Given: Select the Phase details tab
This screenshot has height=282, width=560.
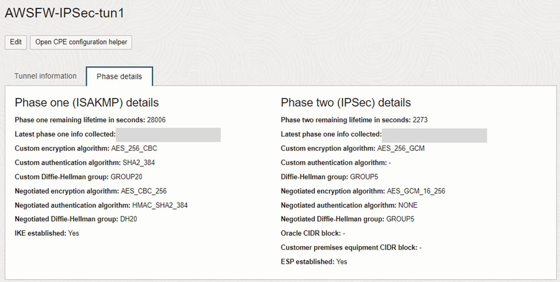Looking at the screenshot, I should [119, 77].
